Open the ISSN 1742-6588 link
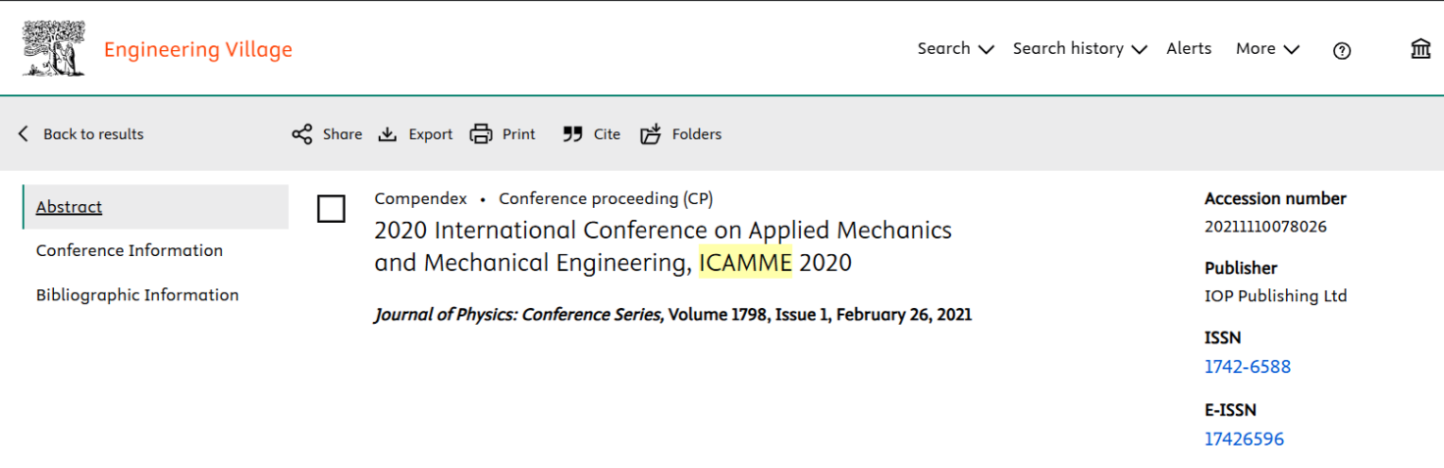 pos(1247,367)
